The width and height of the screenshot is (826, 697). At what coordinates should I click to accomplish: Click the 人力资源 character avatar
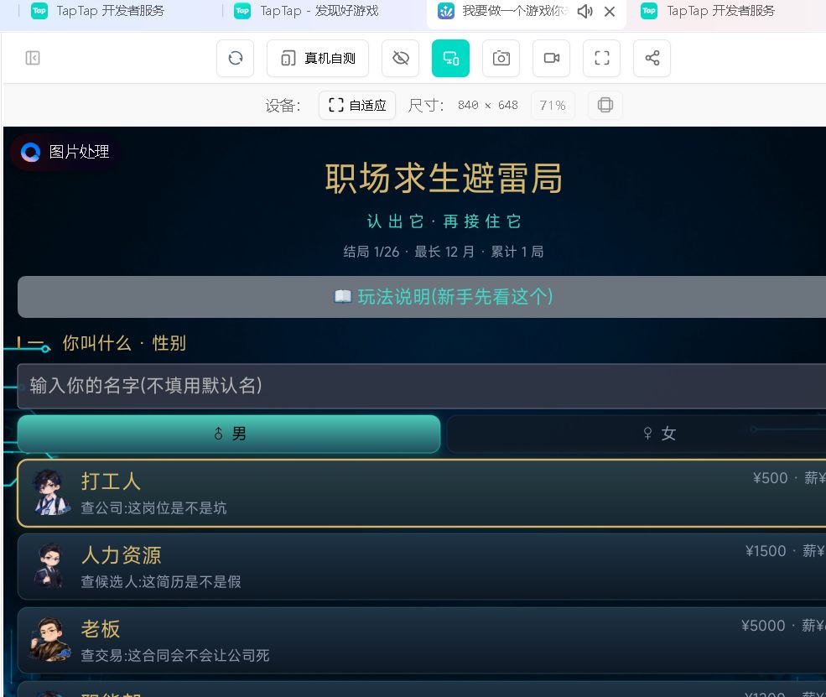click(x=49, y=566)
